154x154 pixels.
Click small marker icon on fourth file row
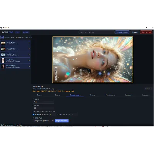(x=29, y=60)
